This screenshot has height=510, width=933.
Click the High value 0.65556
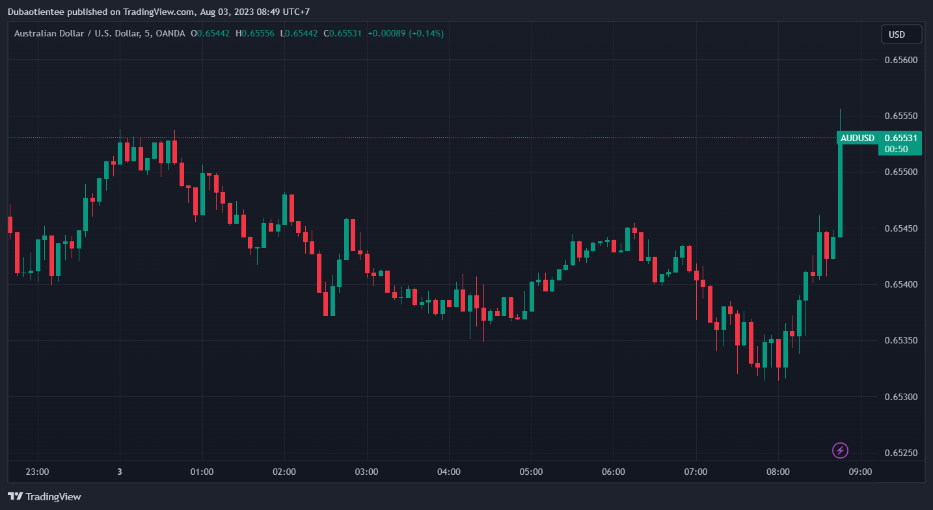(258, 33)
